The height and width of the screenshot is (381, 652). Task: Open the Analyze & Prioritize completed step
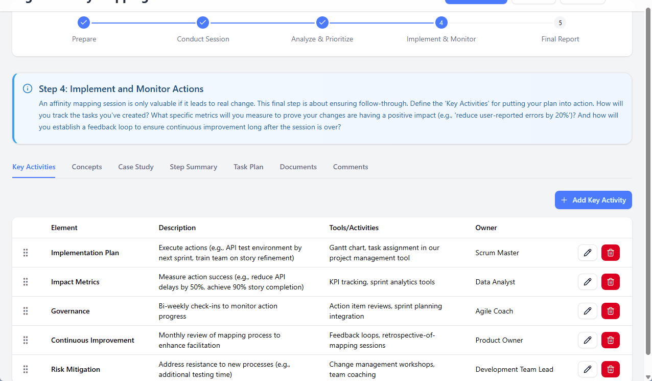pos(322,23)
